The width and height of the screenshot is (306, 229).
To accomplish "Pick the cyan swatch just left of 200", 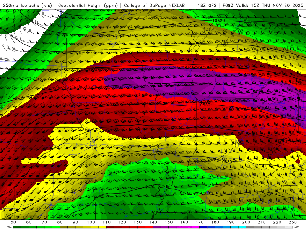I will coord(243,227).
